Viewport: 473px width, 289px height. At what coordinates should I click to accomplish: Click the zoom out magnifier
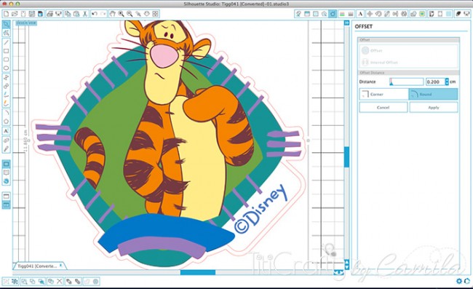coord(130,14)
